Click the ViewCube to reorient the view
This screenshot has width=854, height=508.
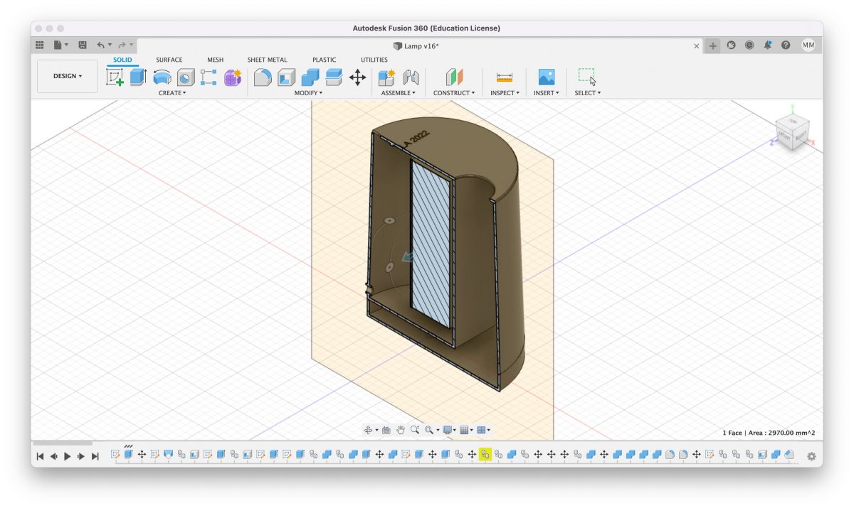click(x=792, y=133)
